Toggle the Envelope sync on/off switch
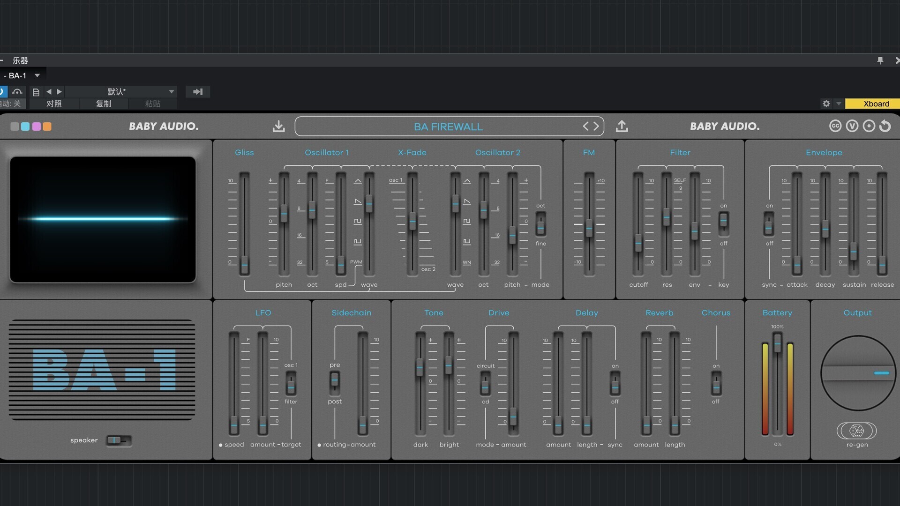The width and height of the screenshot is (900, 506). click(769, 224)
